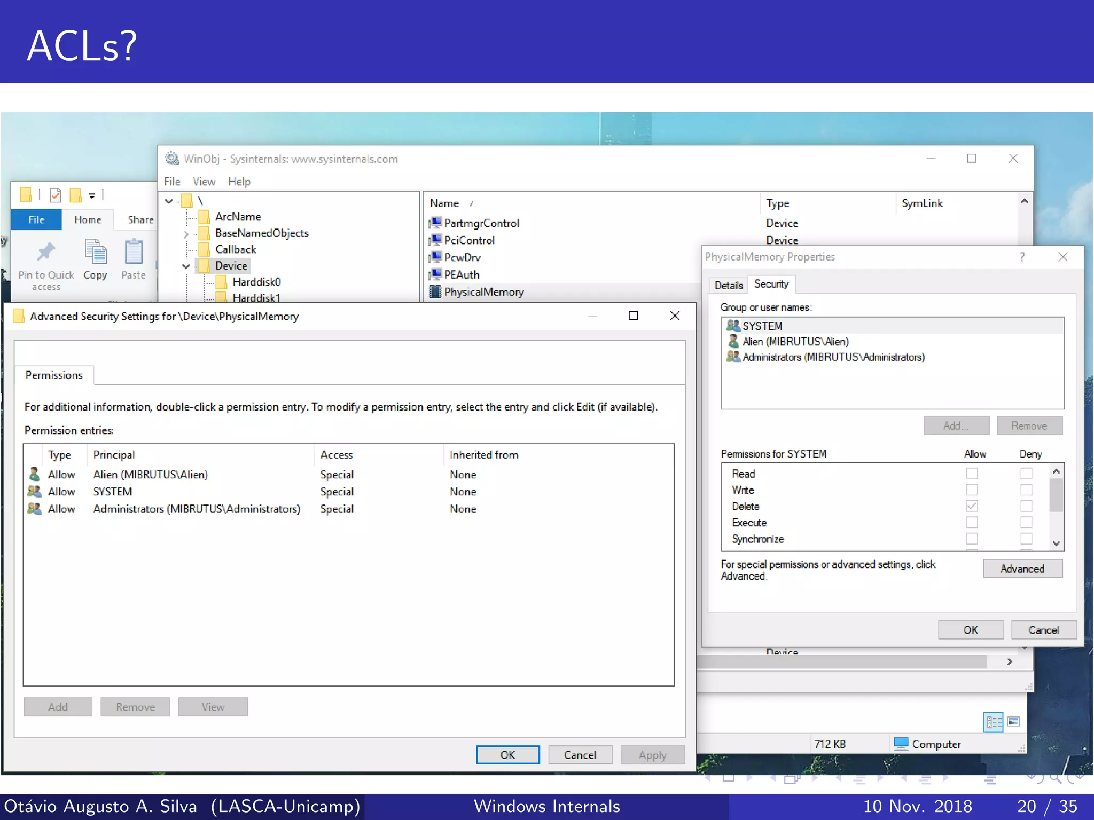Check the Deny box for Write
1094x820 pixels.
(1026, 490)
